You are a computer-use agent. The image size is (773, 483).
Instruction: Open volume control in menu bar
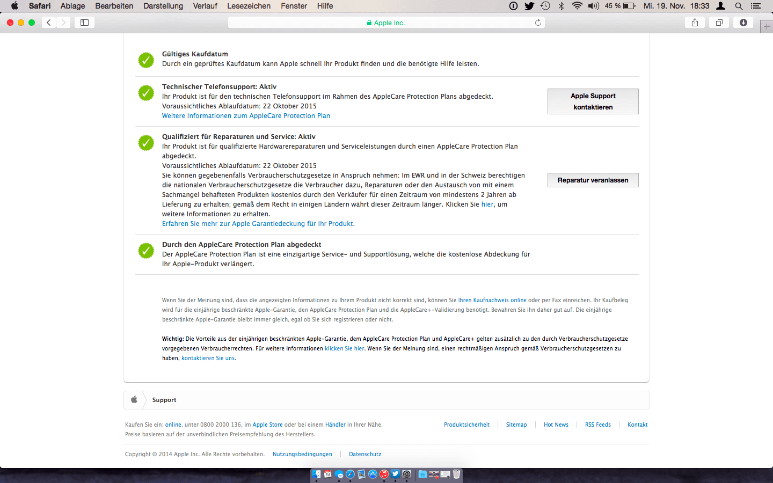coord(593,6)
